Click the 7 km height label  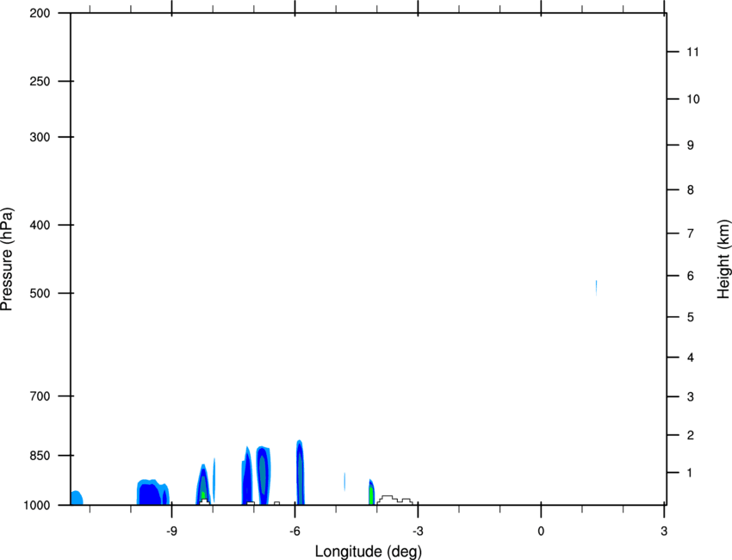(x=690, y=233)
